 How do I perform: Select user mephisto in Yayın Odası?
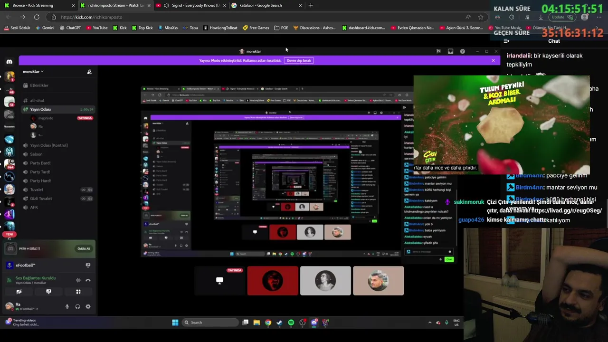[x=46, y=118]
